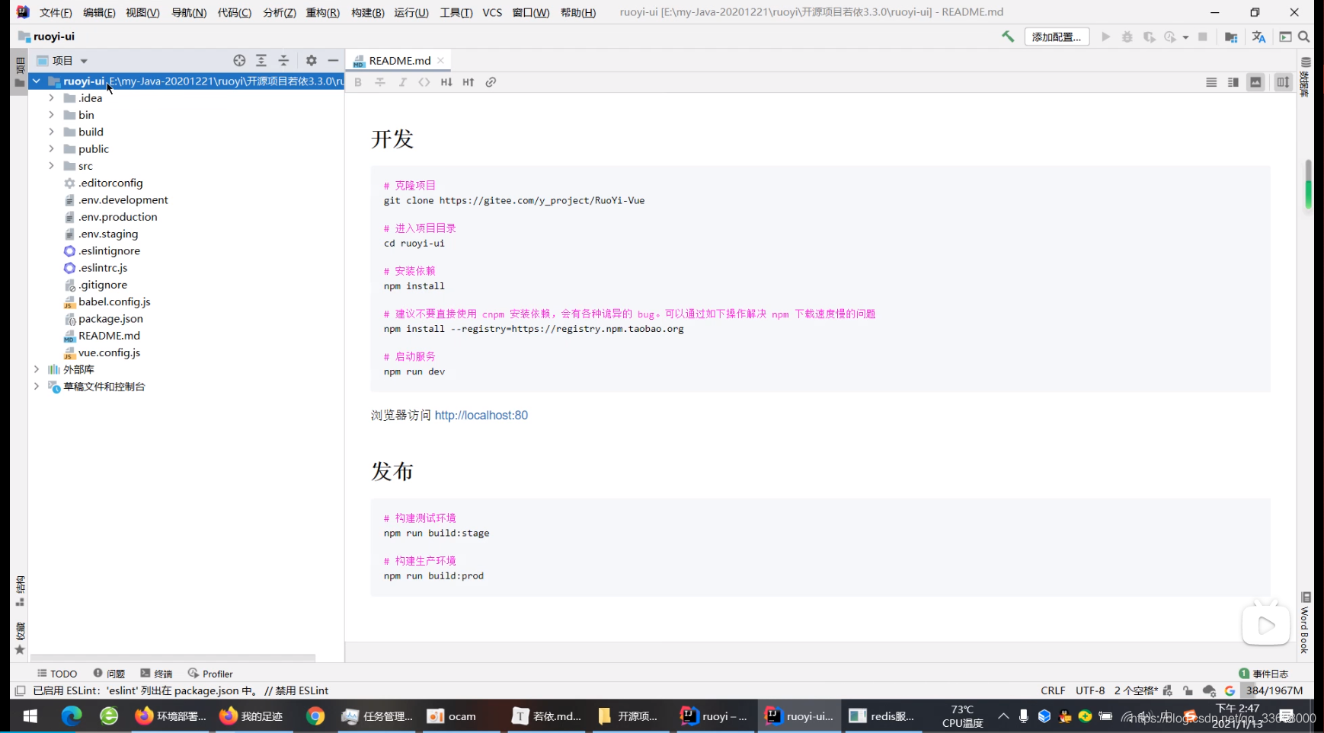Open the 文件(F) menu
Viewport: 1324px width, 733px height.
coord(56,12)
